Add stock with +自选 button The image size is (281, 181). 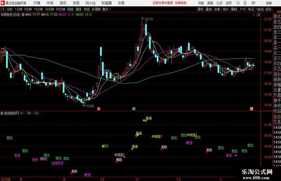pos(260,9)
